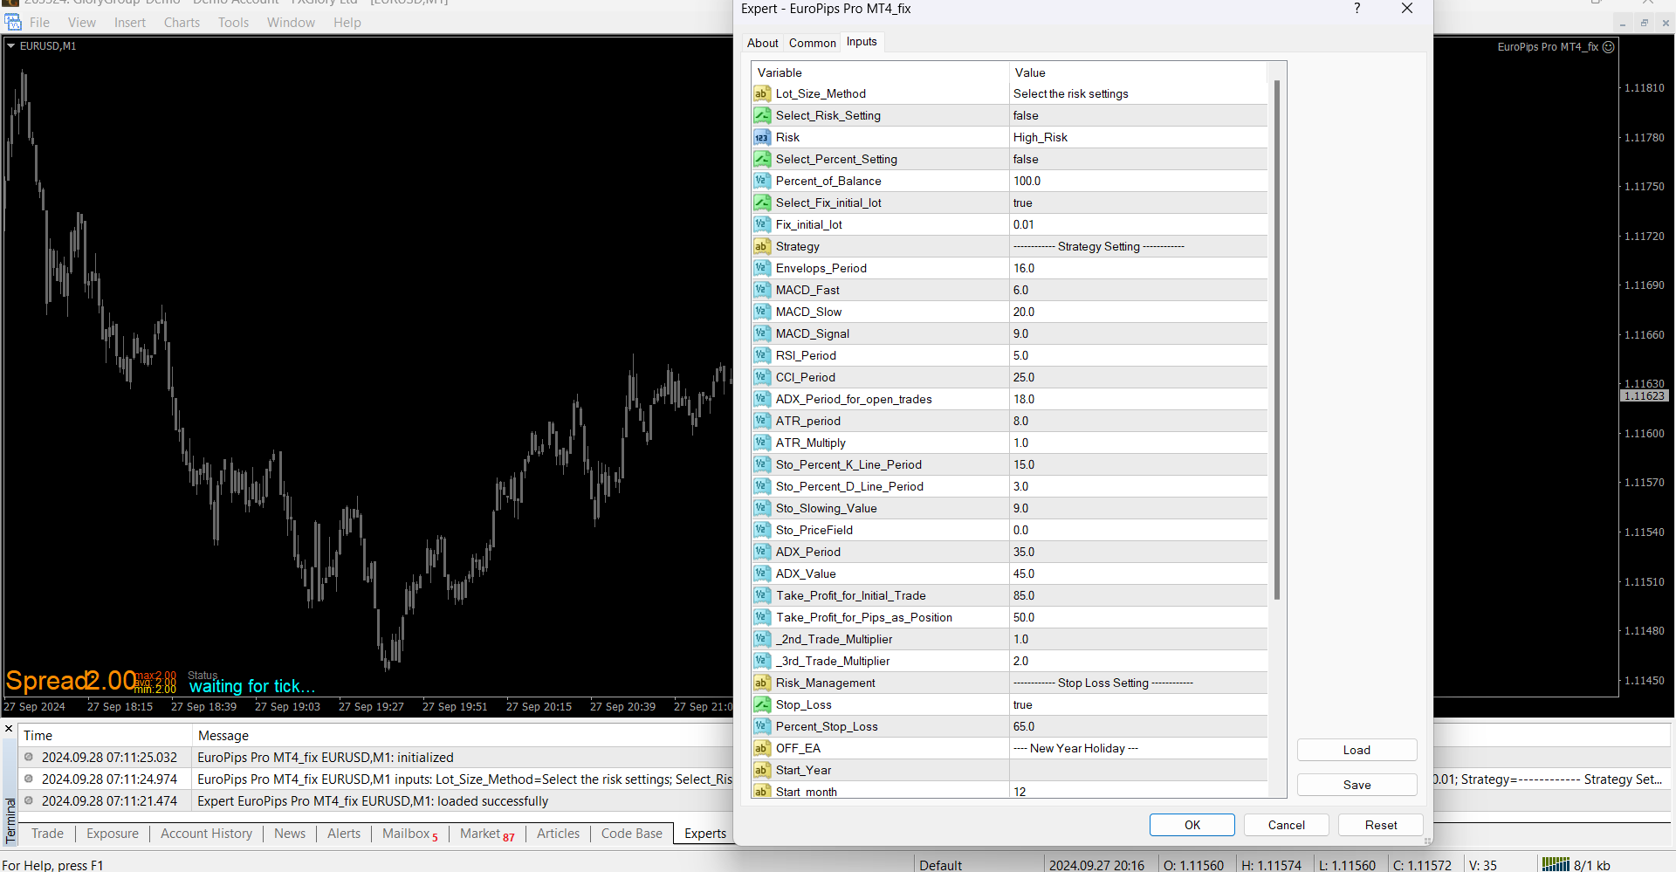Switch to the Common tab
The image size is (1676, 872).
tap(812, 43)
